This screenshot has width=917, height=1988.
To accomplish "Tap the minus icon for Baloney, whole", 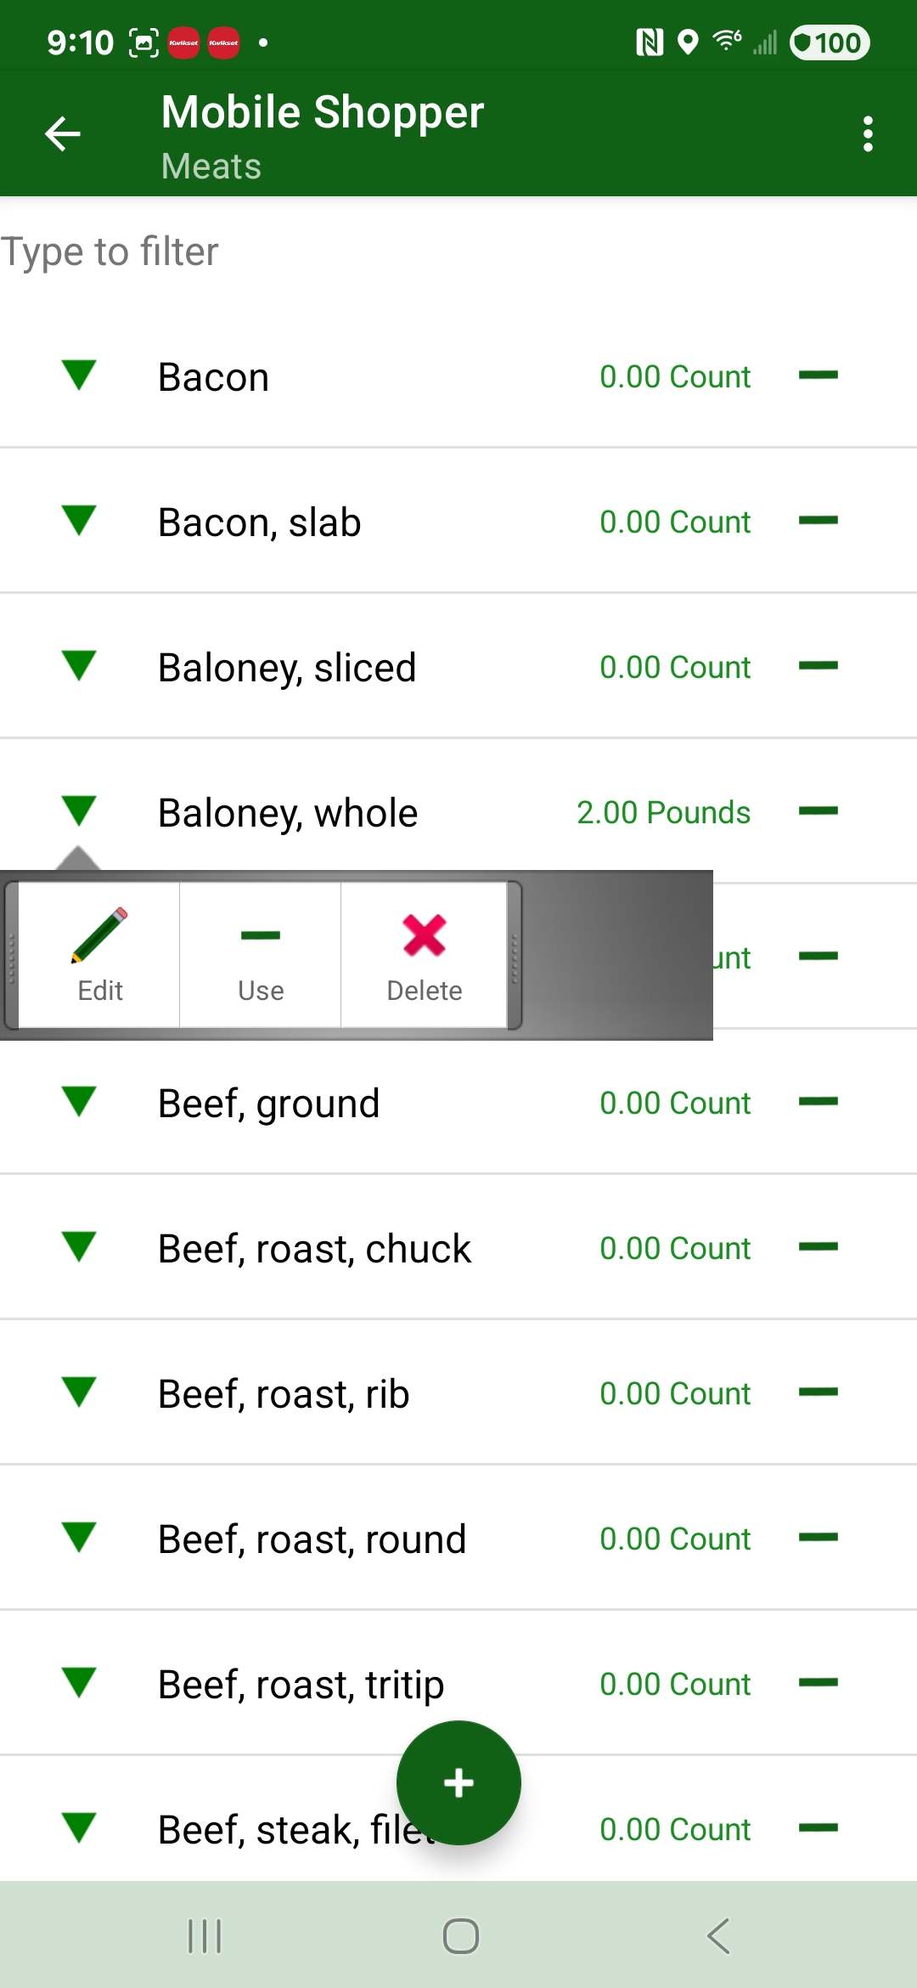I will coord(818,811).
